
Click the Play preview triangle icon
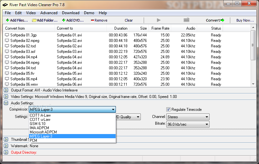pyautogui.click(x=159, y=20)
